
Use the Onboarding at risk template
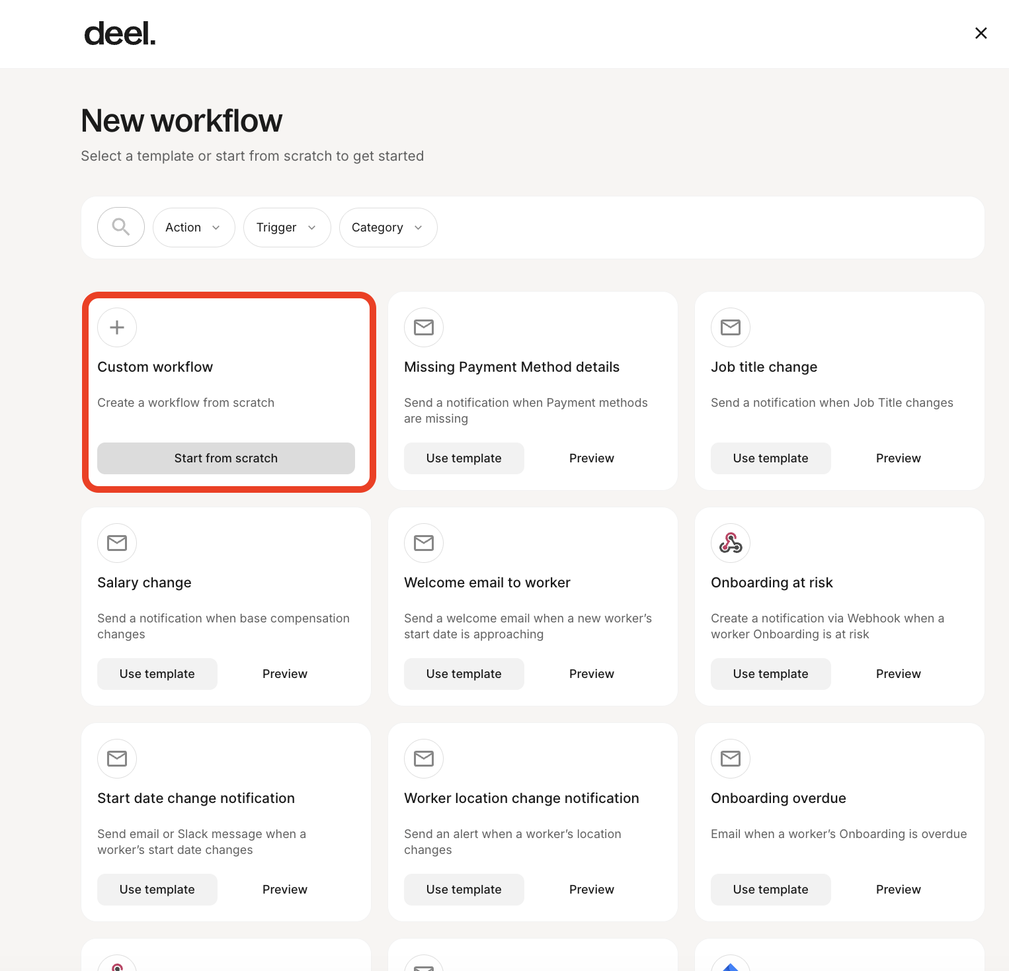click(x=770, y=674)
